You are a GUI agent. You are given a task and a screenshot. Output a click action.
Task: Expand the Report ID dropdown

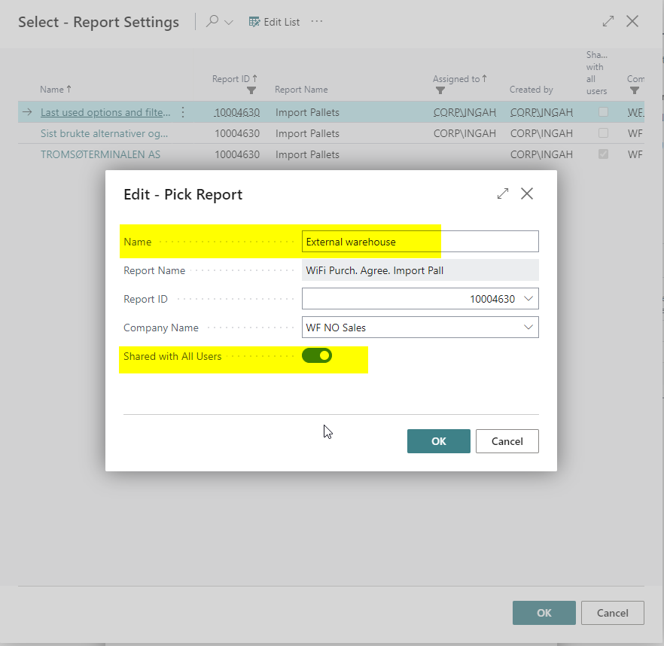tap(528, 299)
